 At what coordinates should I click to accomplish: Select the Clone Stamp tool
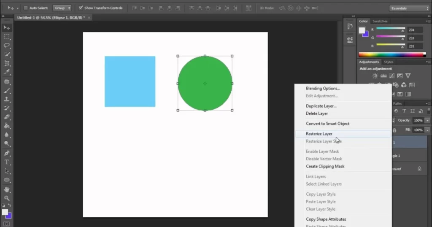pyautogui.click(x=7, y=99)
